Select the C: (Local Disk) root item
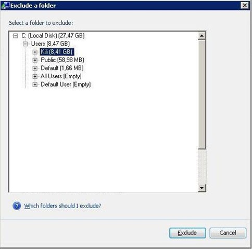Screen dimensions: 252x249 point(53,36)
